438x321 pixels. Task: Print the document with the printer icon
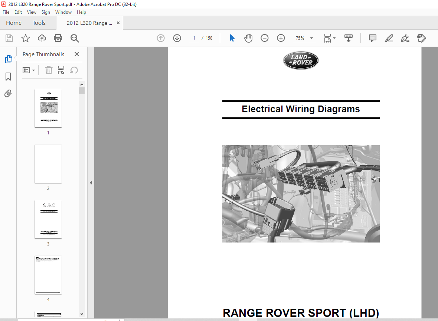58,38
